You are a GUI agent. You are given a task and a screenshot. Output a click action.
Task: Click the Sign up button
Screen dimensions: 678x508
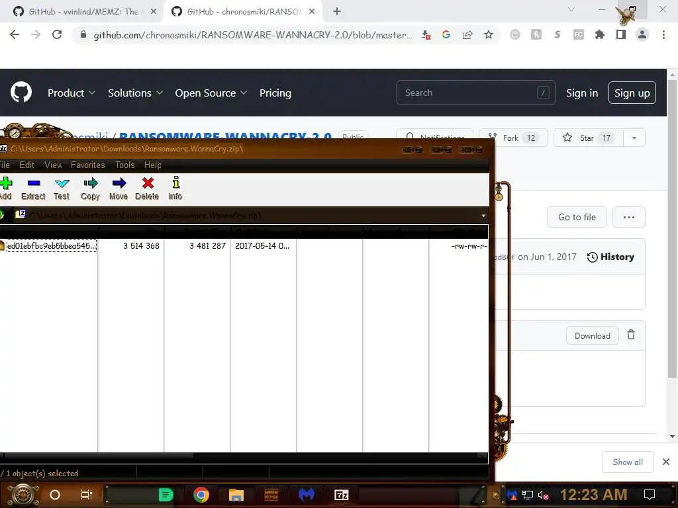(632, 93)
